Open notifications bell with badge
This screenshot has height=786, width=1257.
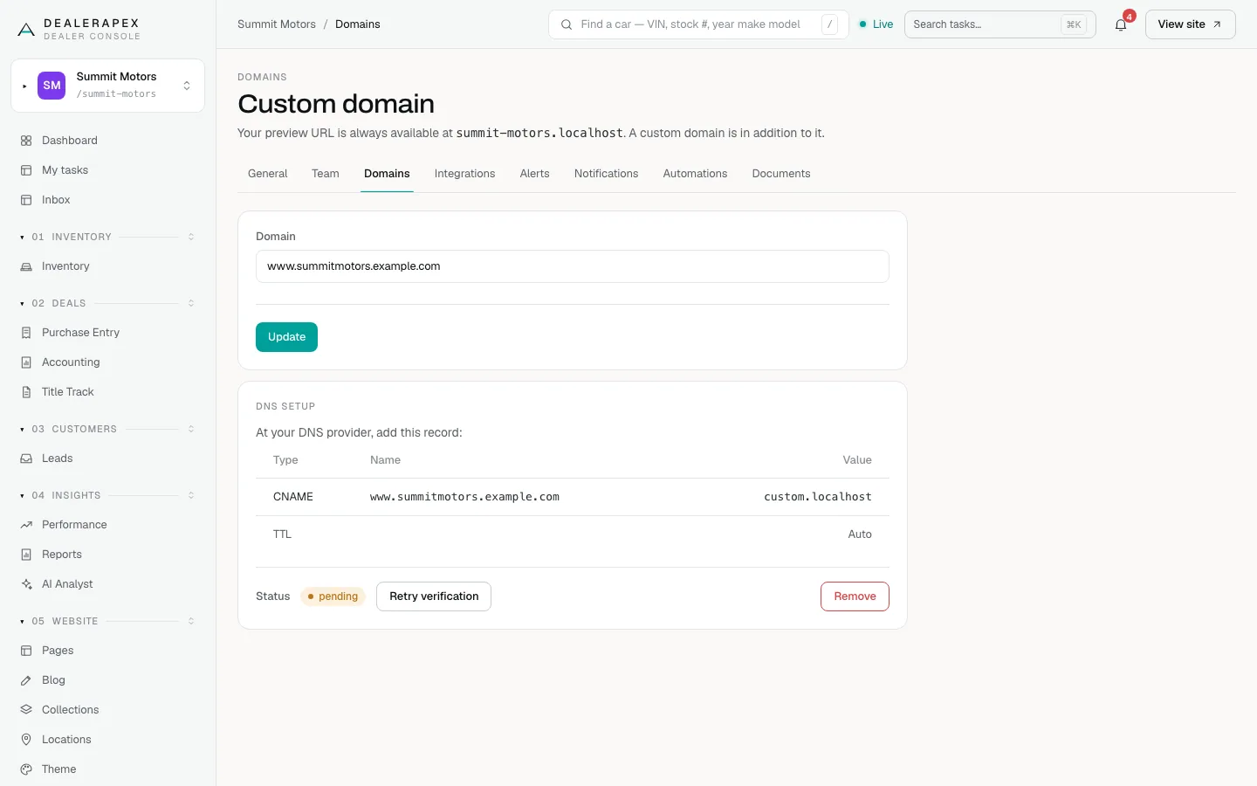point(1121,24)
